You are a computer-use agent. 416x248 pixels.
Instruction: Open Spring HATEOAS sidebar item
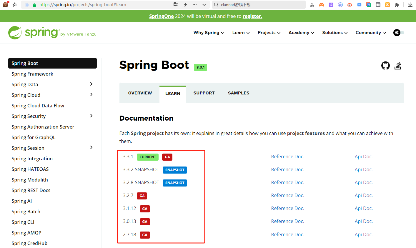(x=30, y=169)
